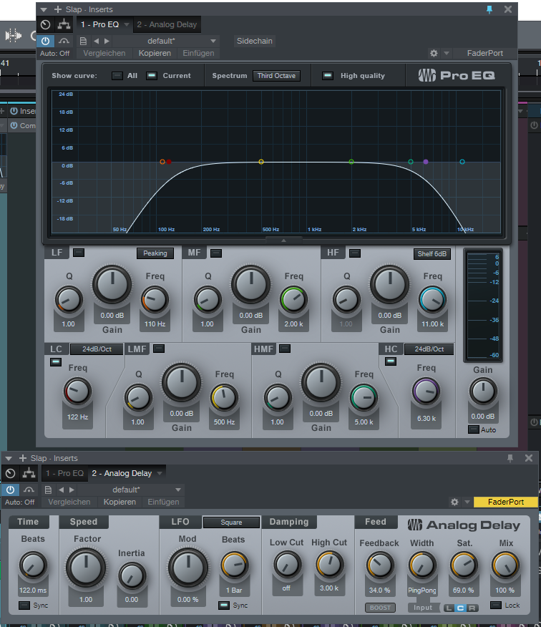541x627 pixels.
Task: Open LC 24dB/Oct slope dropdown
Action: [97, 349]
